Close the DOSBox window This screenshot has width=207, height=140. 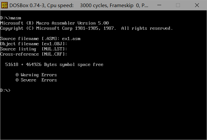click(x=197, y=5)
